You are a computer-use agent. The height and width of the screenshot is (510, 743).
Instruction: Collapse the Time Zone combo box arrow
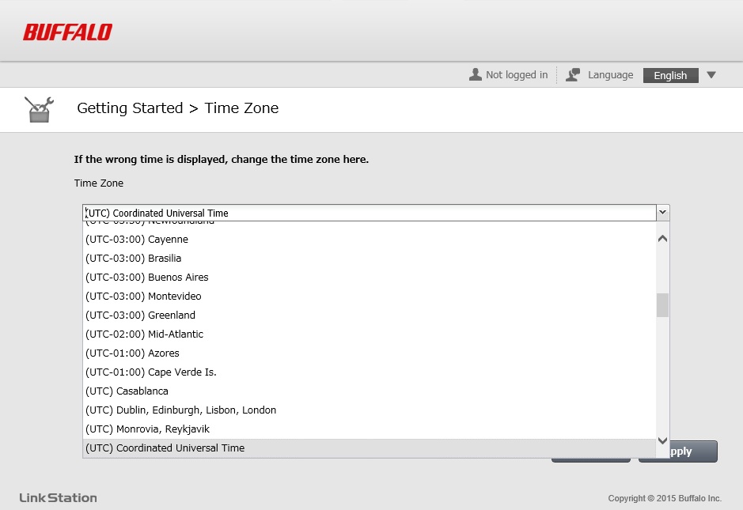click(663, 213)
